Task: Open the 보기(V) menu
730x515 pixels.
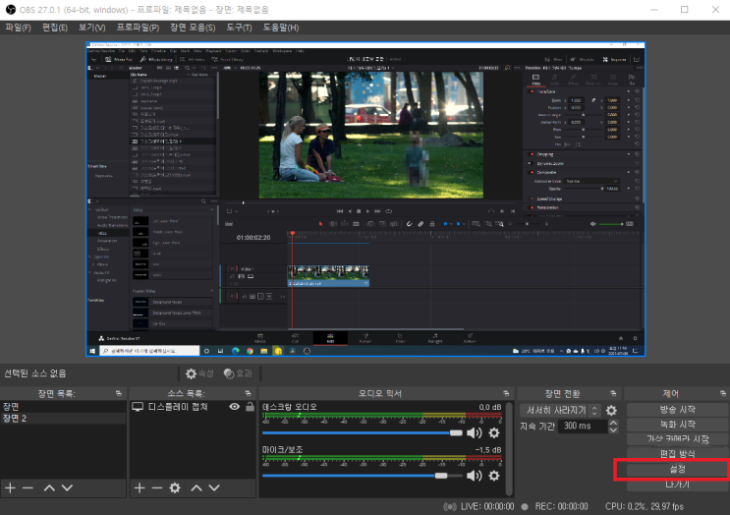Action: point(91,28)
